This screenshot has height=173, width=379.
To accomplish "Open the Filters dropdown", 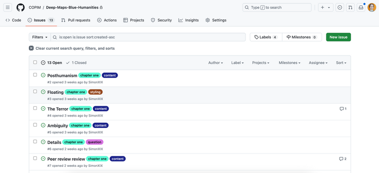I will 40,37.
